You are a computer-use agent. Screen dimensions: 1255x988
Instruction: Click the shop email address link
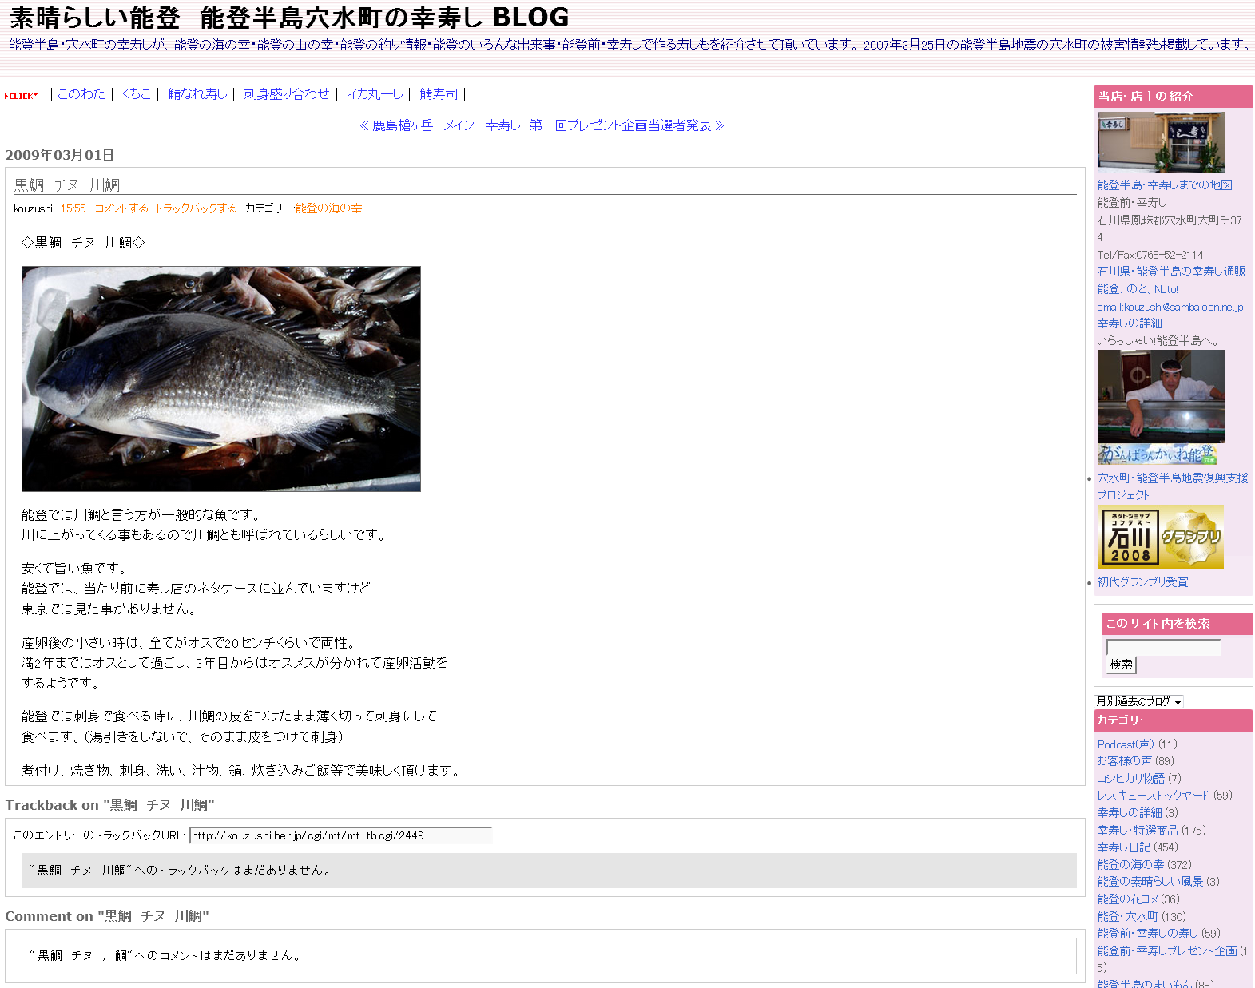point(1170,307)
